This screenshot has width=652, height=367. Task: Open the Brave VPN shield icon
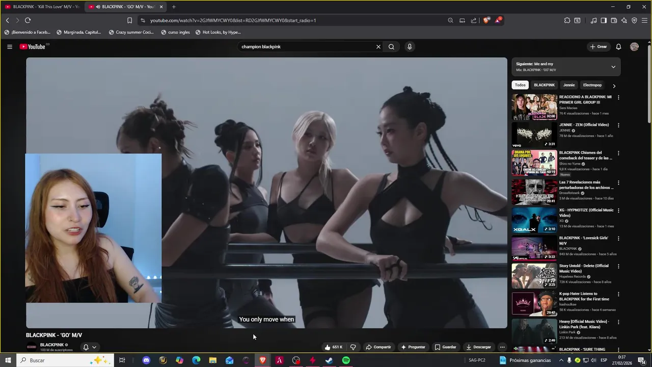634,20
